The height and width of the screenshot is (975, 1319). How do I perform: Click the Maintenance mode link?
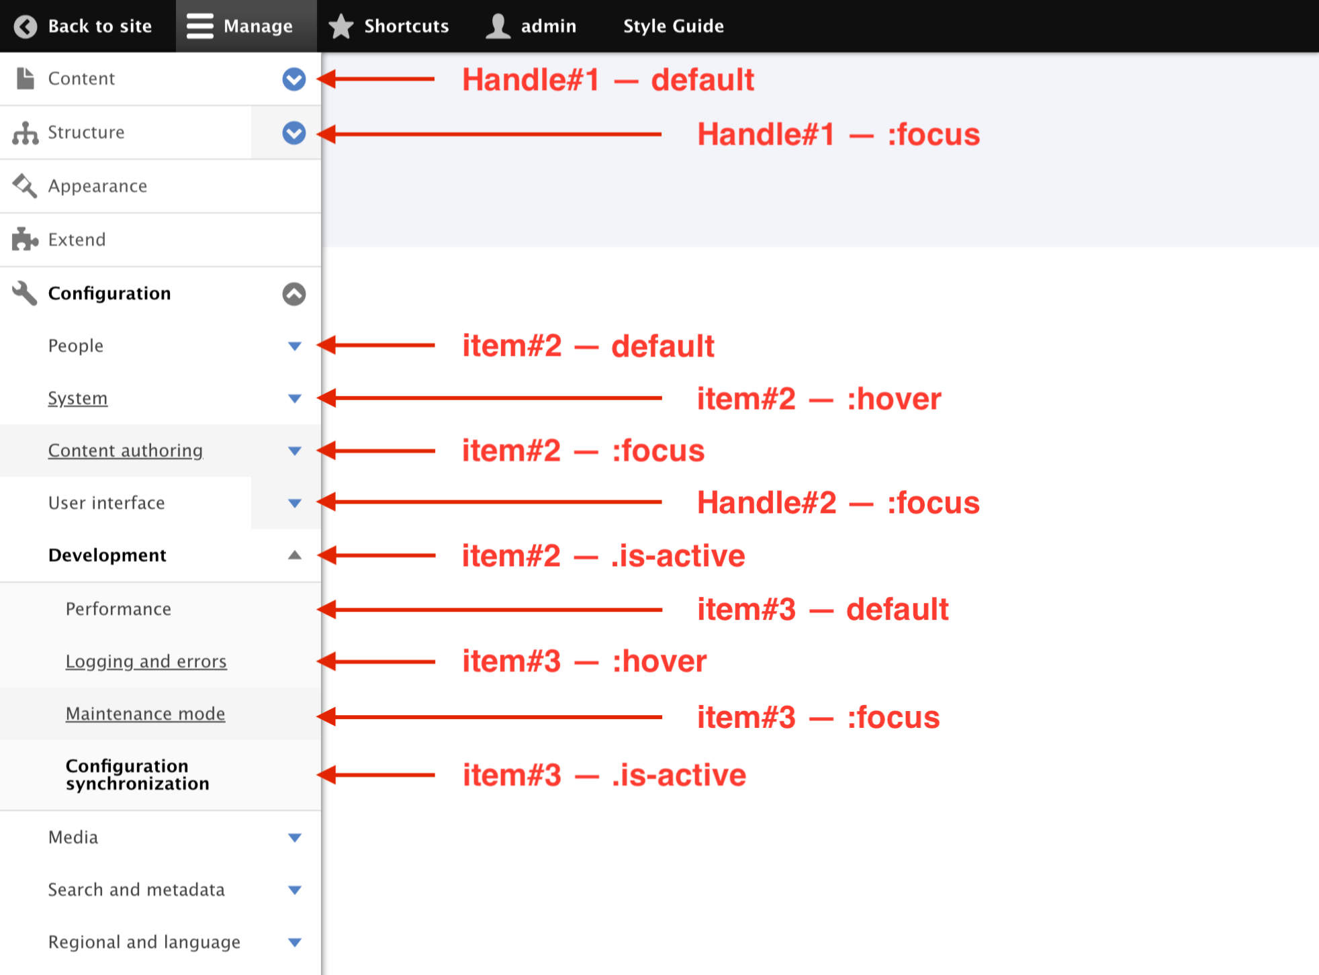tap(145, 714)
